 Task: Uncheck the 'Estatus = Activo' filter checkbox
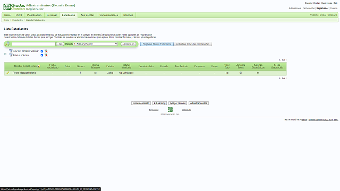point(42,55)
